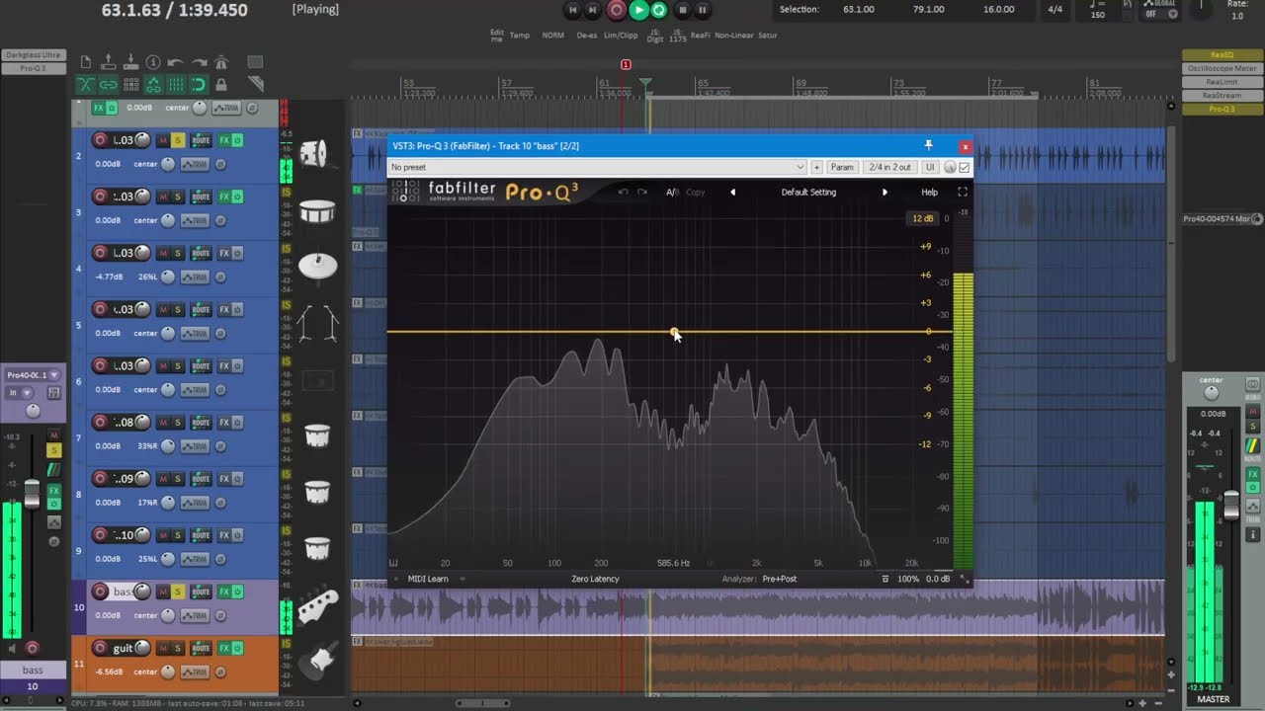Click the UI button in the plugin window
Screen dimensions: 1265x711
[x=930, y=167]
